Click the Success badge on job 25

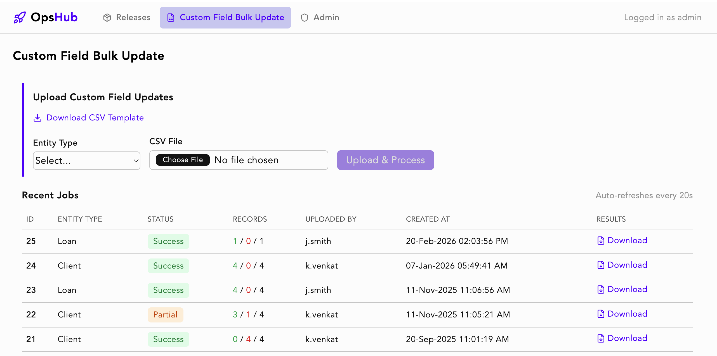(x=168, y=241)
